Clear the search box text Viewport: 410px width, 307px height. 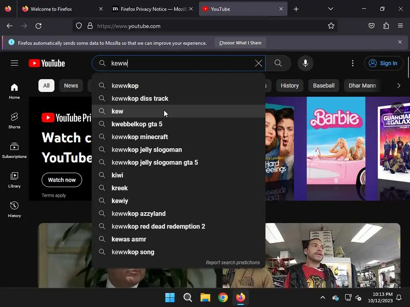pos(258,63)
